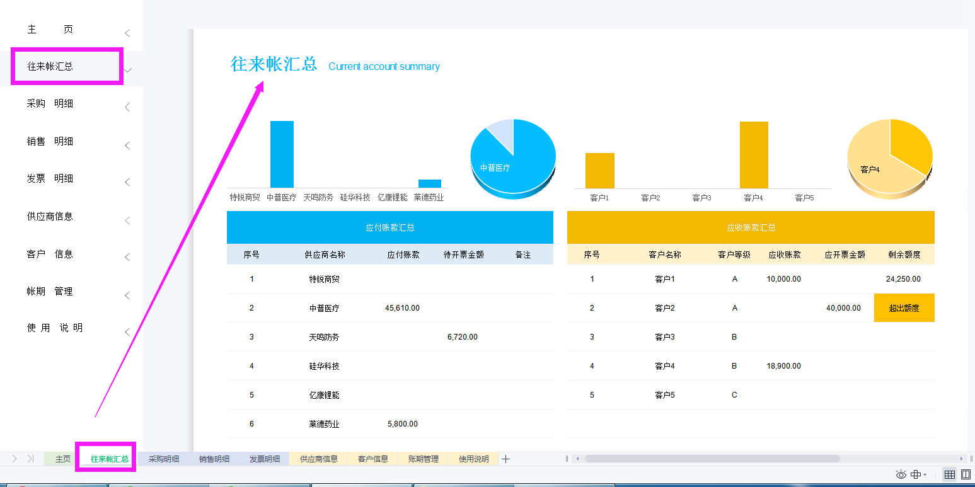
Task: Open the dropdown arrow next to cross icon
Action: coord(925,474)
